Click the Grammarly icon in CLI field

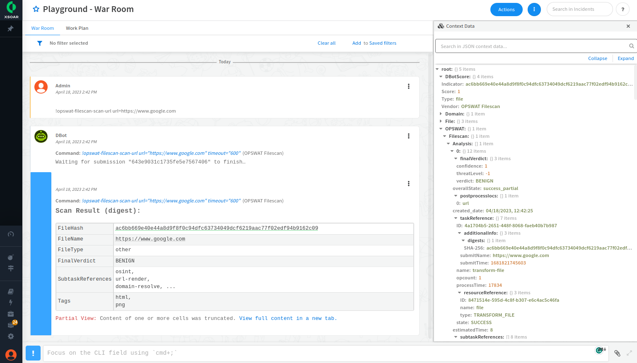point(599,350)
